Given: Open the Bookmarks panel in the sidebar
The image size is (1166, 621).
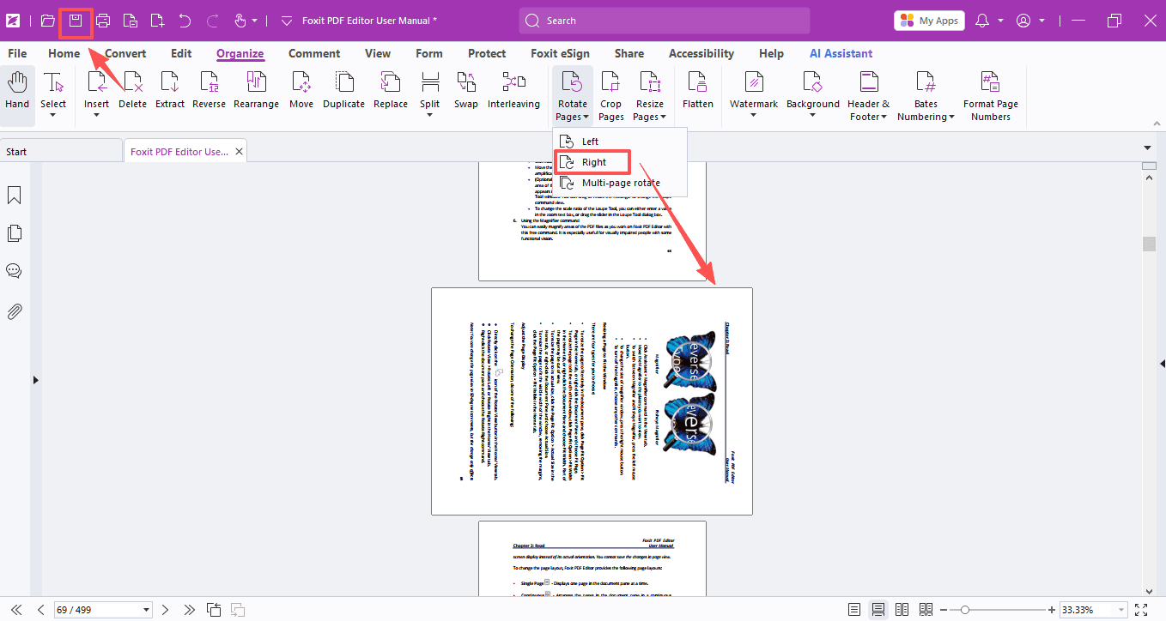Looking at the screenshot, I should point(15,196).
